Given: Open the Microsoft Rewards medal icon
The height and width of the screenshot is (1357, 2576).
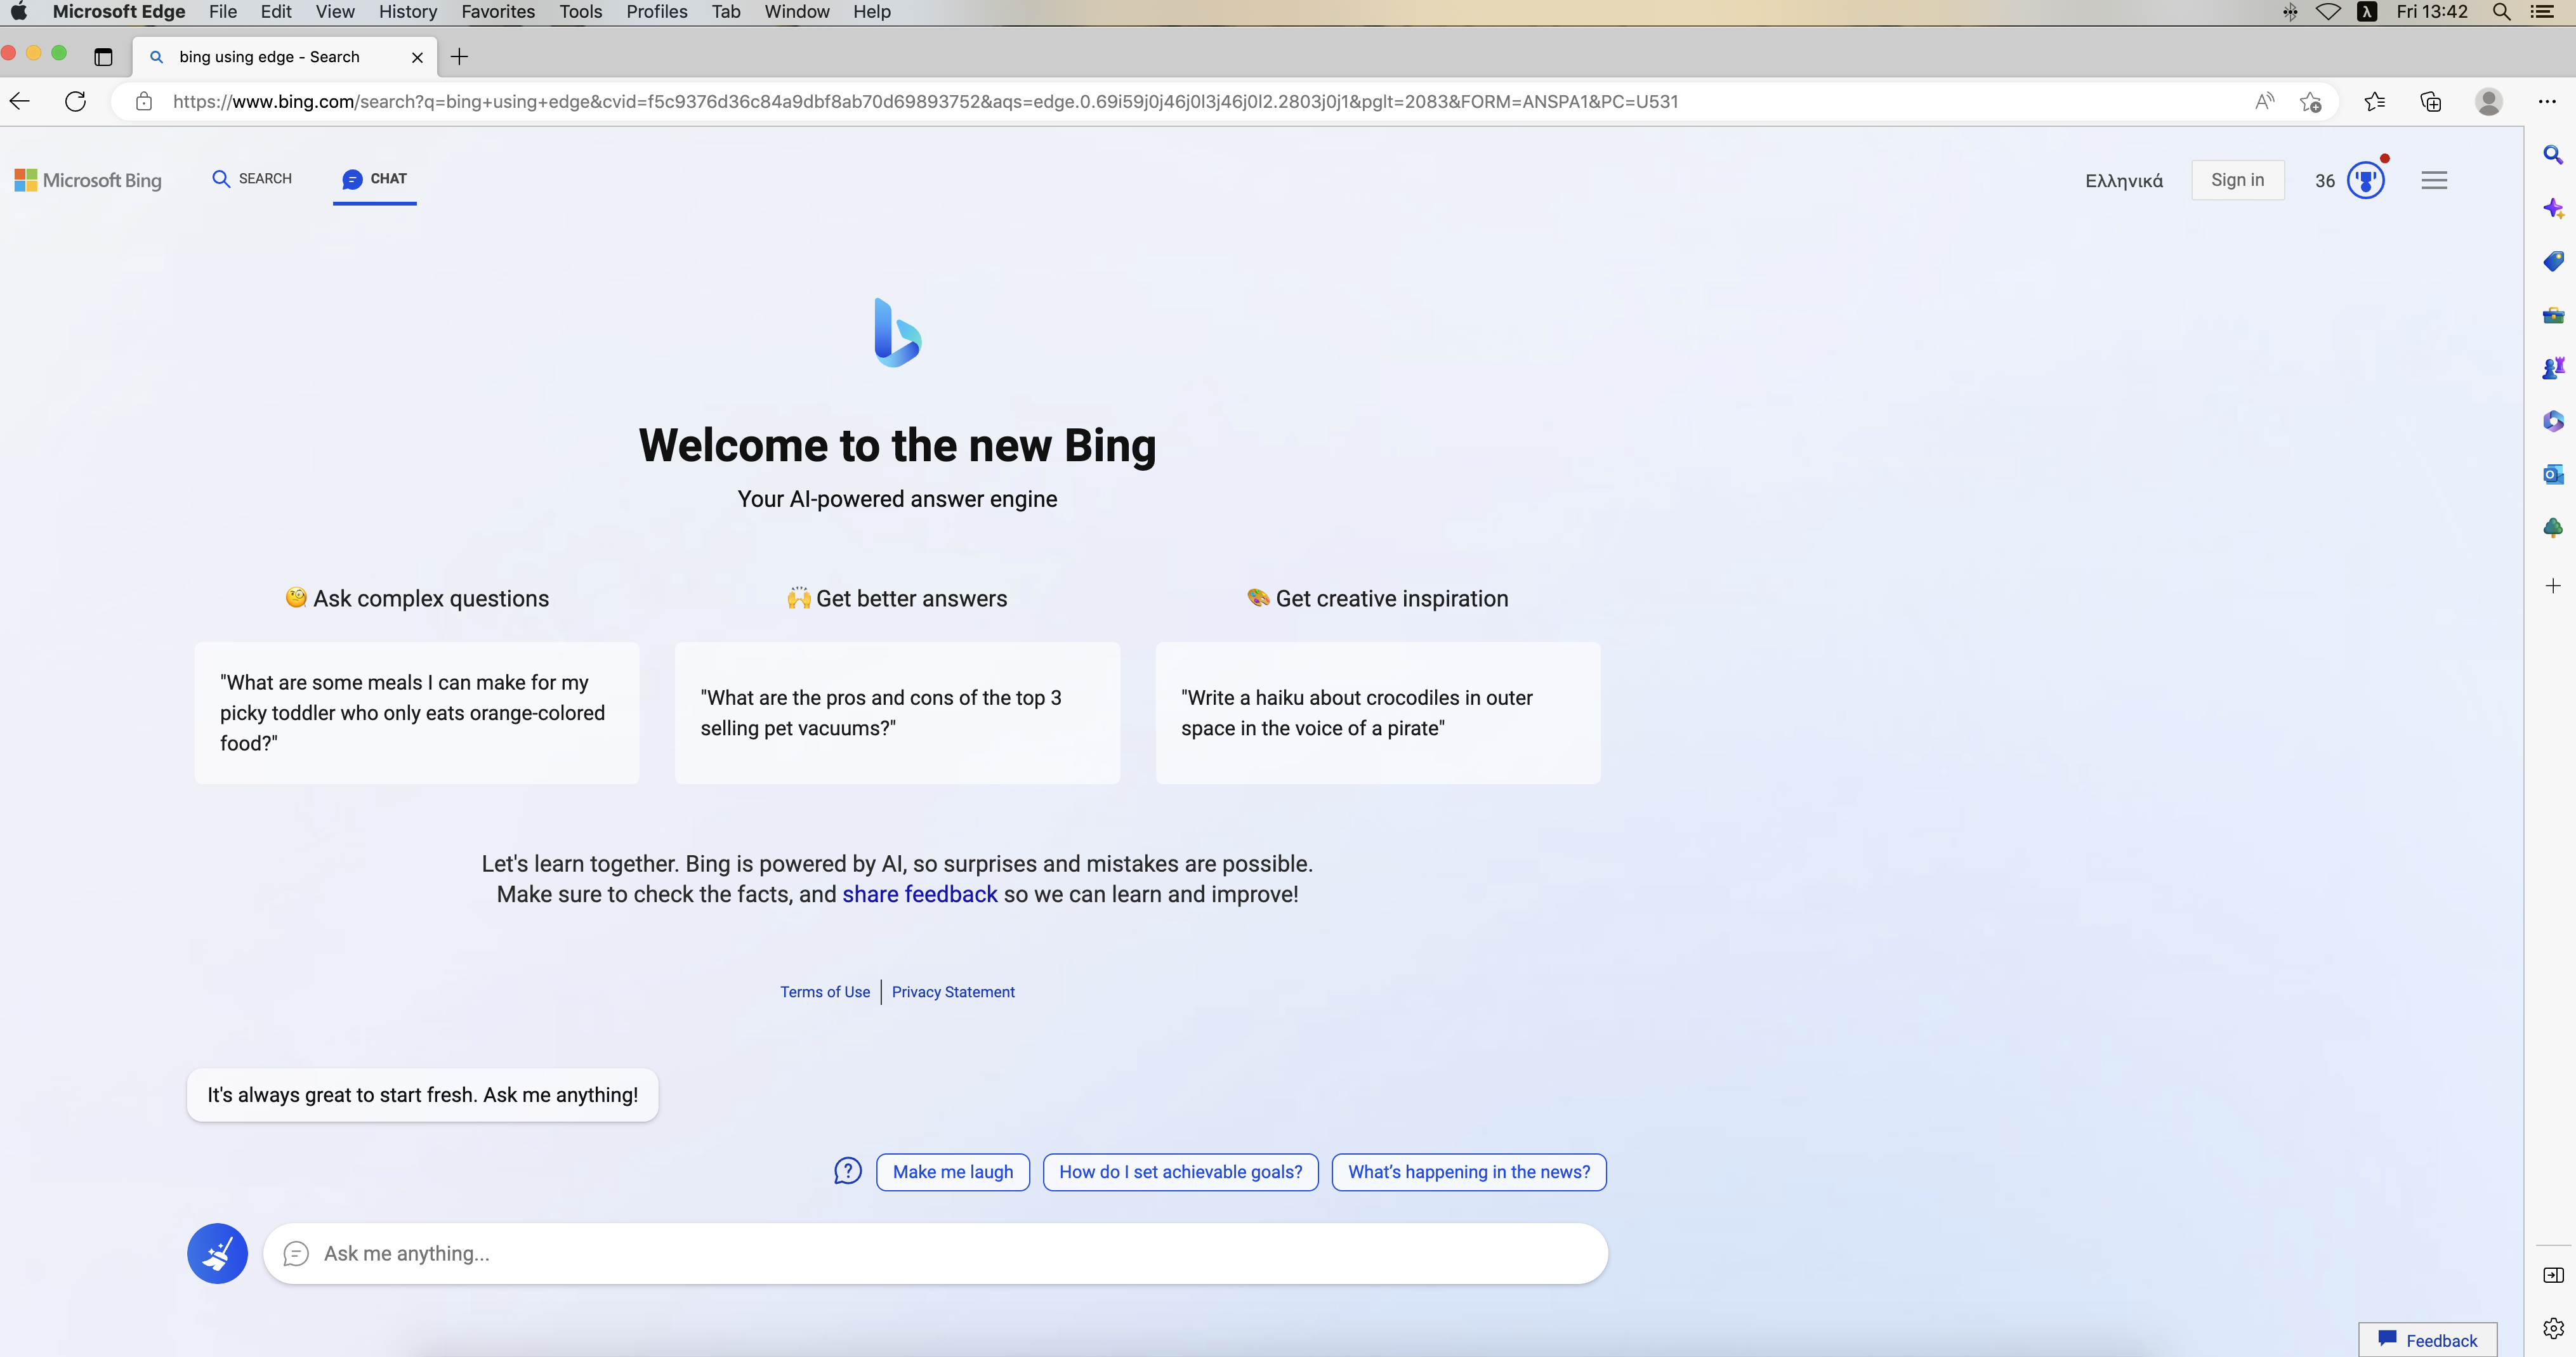Looking at the screenshot, I should point(2366,180).
